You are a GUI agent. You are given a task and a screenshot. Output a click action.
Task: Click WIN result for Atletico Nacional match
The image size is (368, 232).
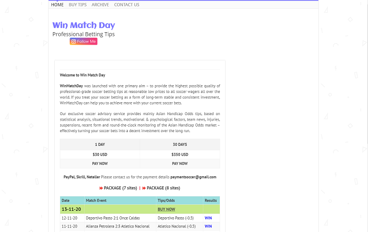(x=208, y=226)
